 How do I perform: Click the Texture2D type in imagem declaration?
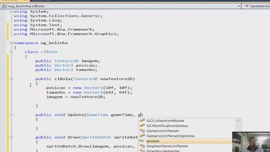coord(67,61)
